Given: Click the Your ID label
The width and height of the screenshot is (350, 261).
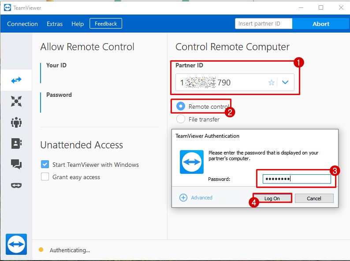Looking at the screenshot, I should (56, 65).
